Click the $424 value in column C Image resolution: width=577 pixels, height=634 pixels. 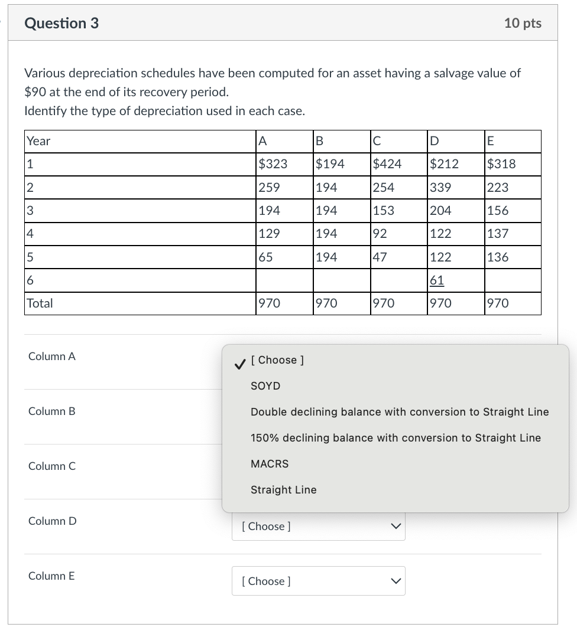tap(387, 164)
